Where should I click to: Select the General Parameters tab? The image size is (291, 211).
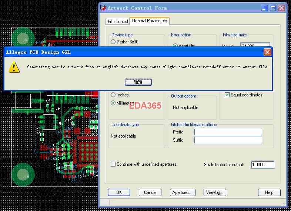click(150, 21)
